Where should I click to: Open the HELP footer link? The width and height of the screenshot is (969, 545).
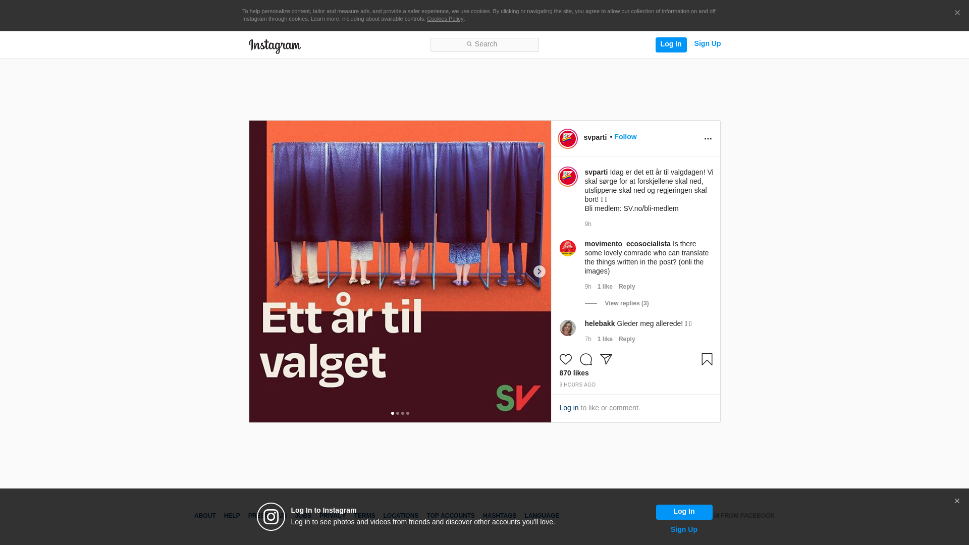point(232,516)
